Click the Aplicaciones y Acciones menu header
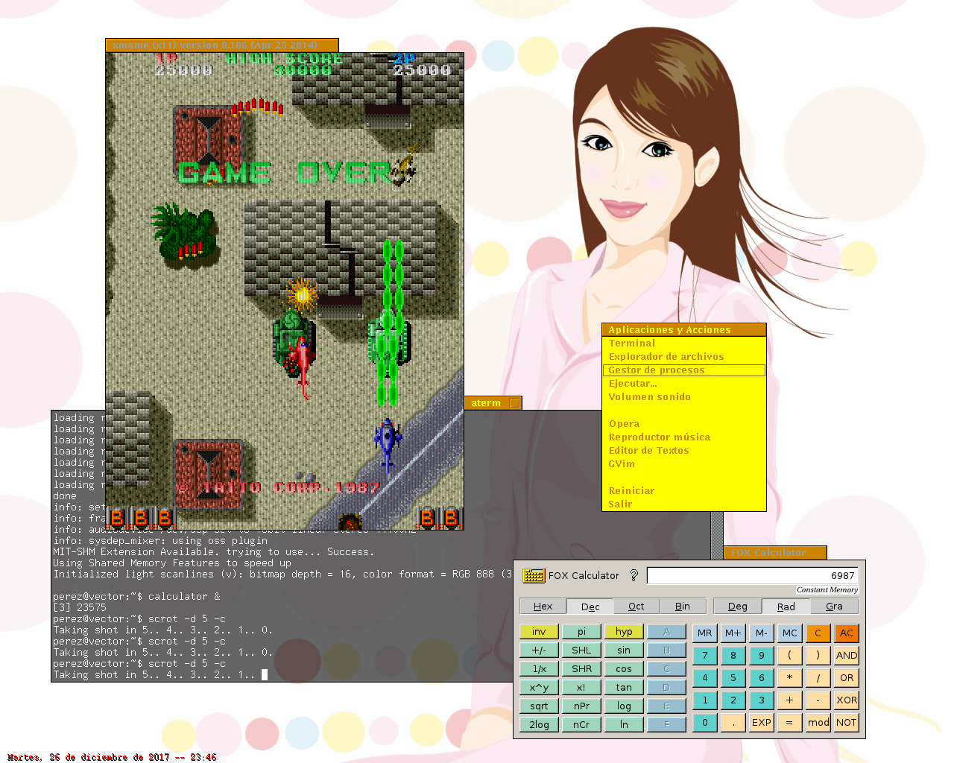 [684, 330]
